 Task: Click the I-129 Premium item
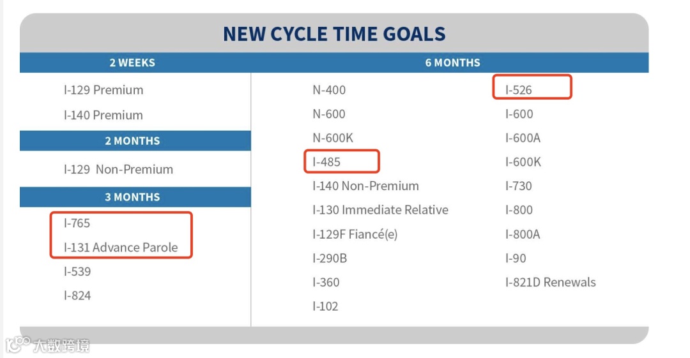[x=103, y=90]
